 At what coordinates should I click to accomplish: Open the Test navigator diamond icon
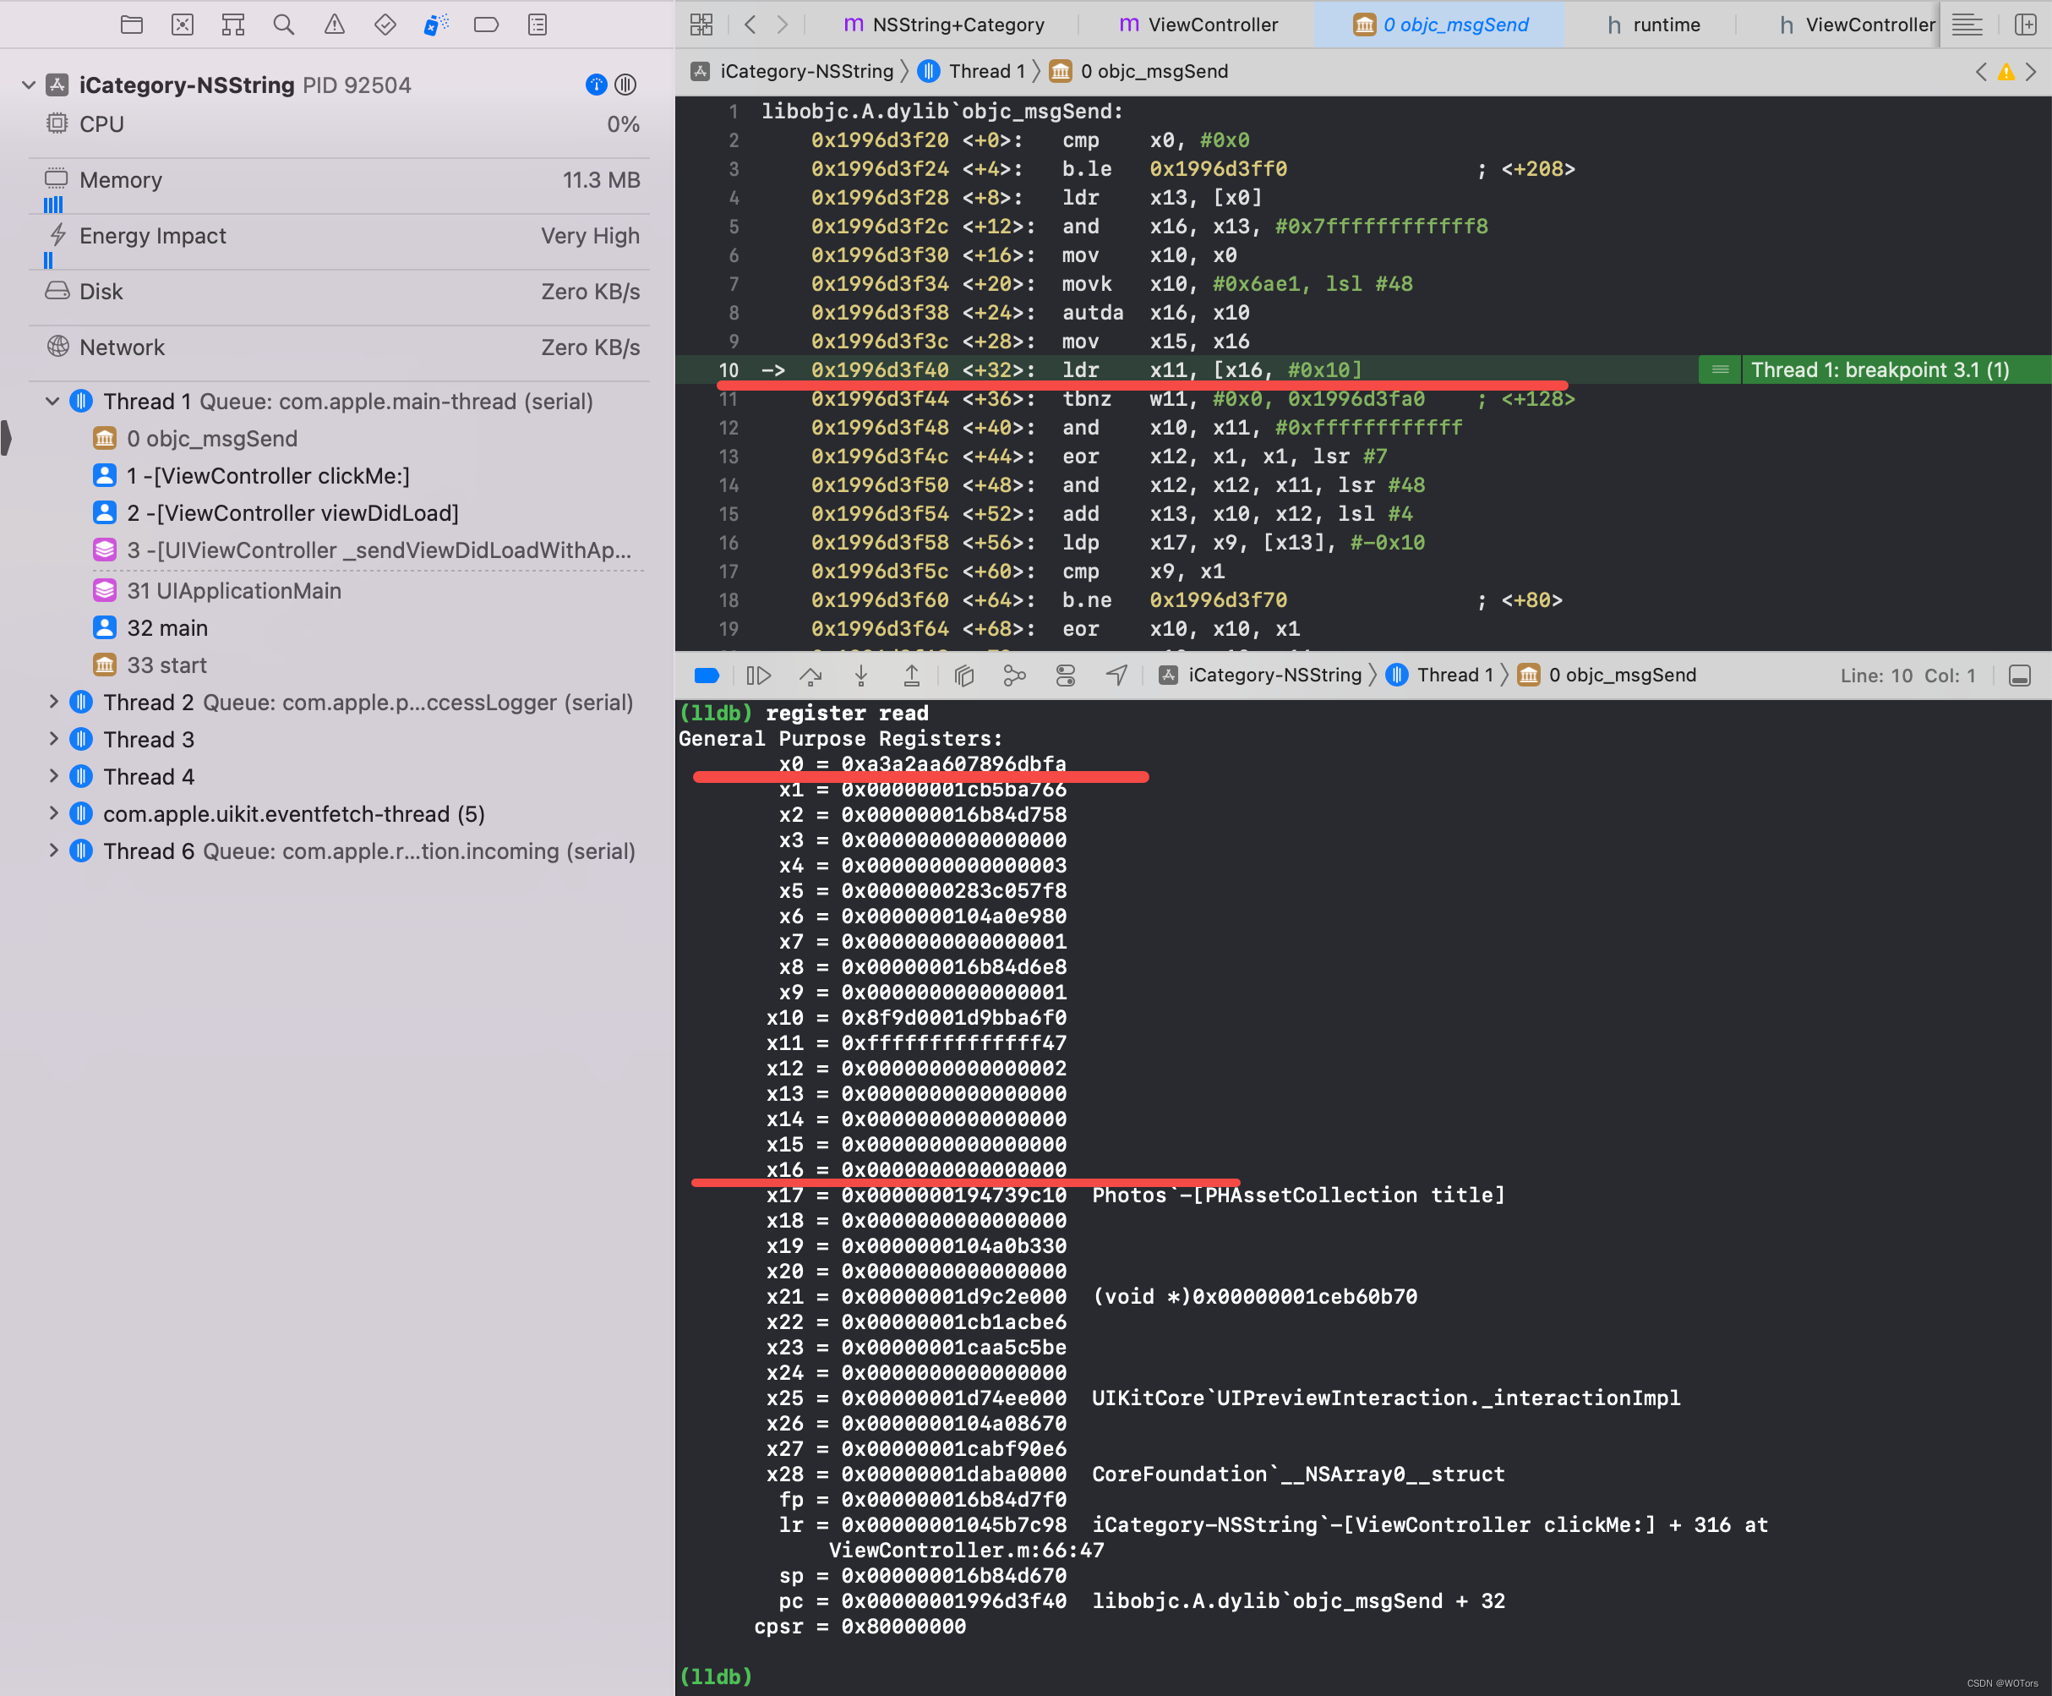385,25
